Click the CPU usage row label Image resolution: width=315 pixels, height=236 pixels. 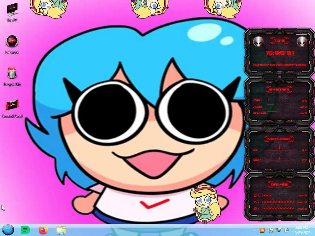257,100
